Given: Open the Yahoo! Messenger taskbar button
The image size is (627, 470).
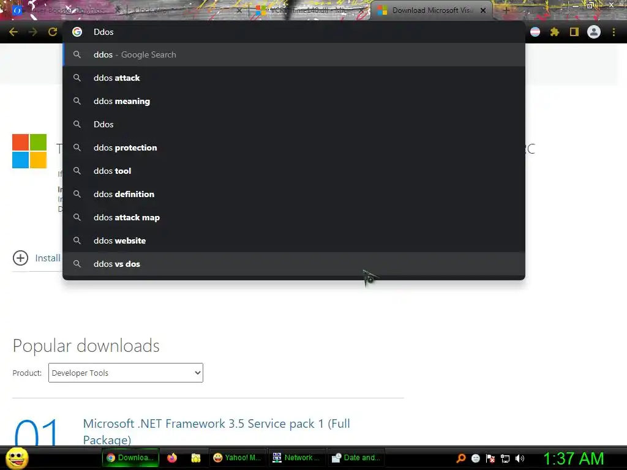Looking at the screenshot, I should [237, 458].
